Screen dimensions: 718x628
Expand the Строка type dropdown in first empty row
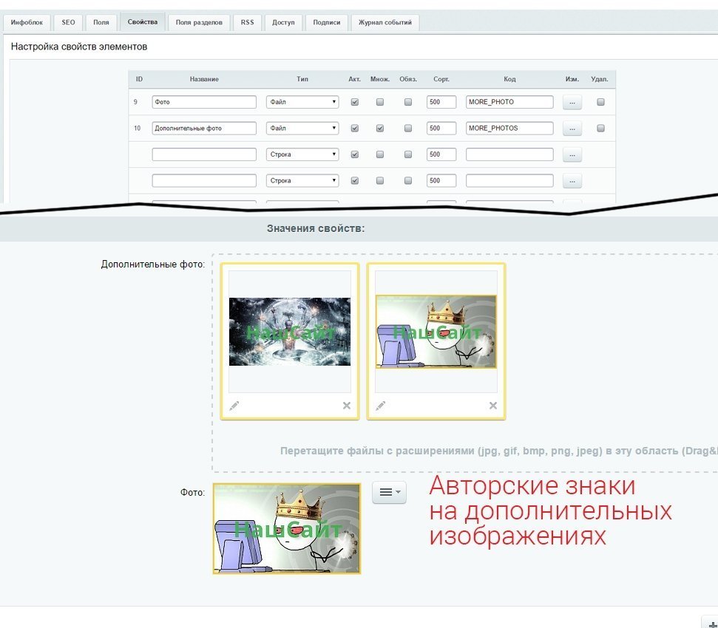click(x=302, y=155)
